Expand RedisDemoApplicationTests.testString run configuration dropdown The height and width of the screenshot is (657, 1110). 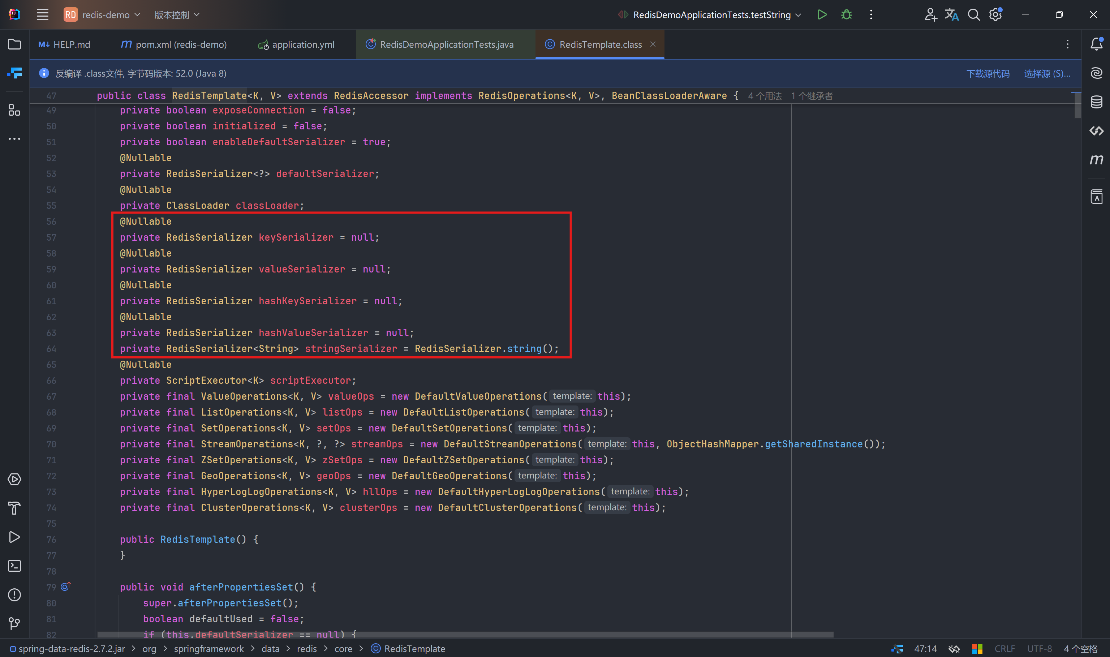(x=712, y=14)
